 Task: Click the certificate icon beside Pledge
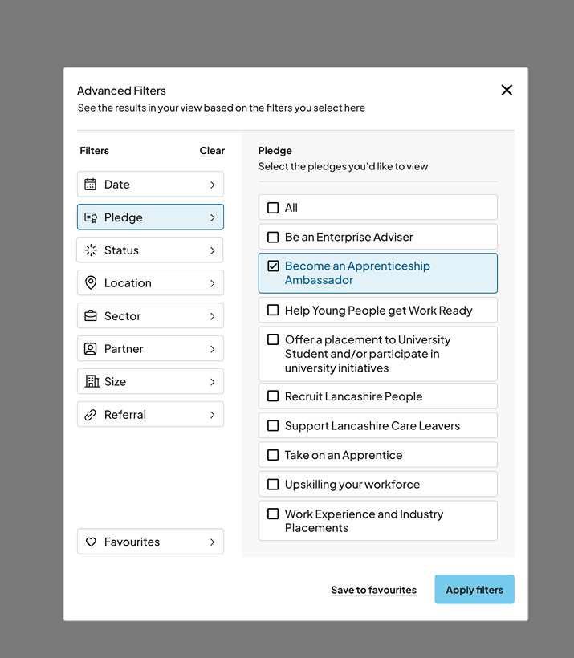(91, 217)
